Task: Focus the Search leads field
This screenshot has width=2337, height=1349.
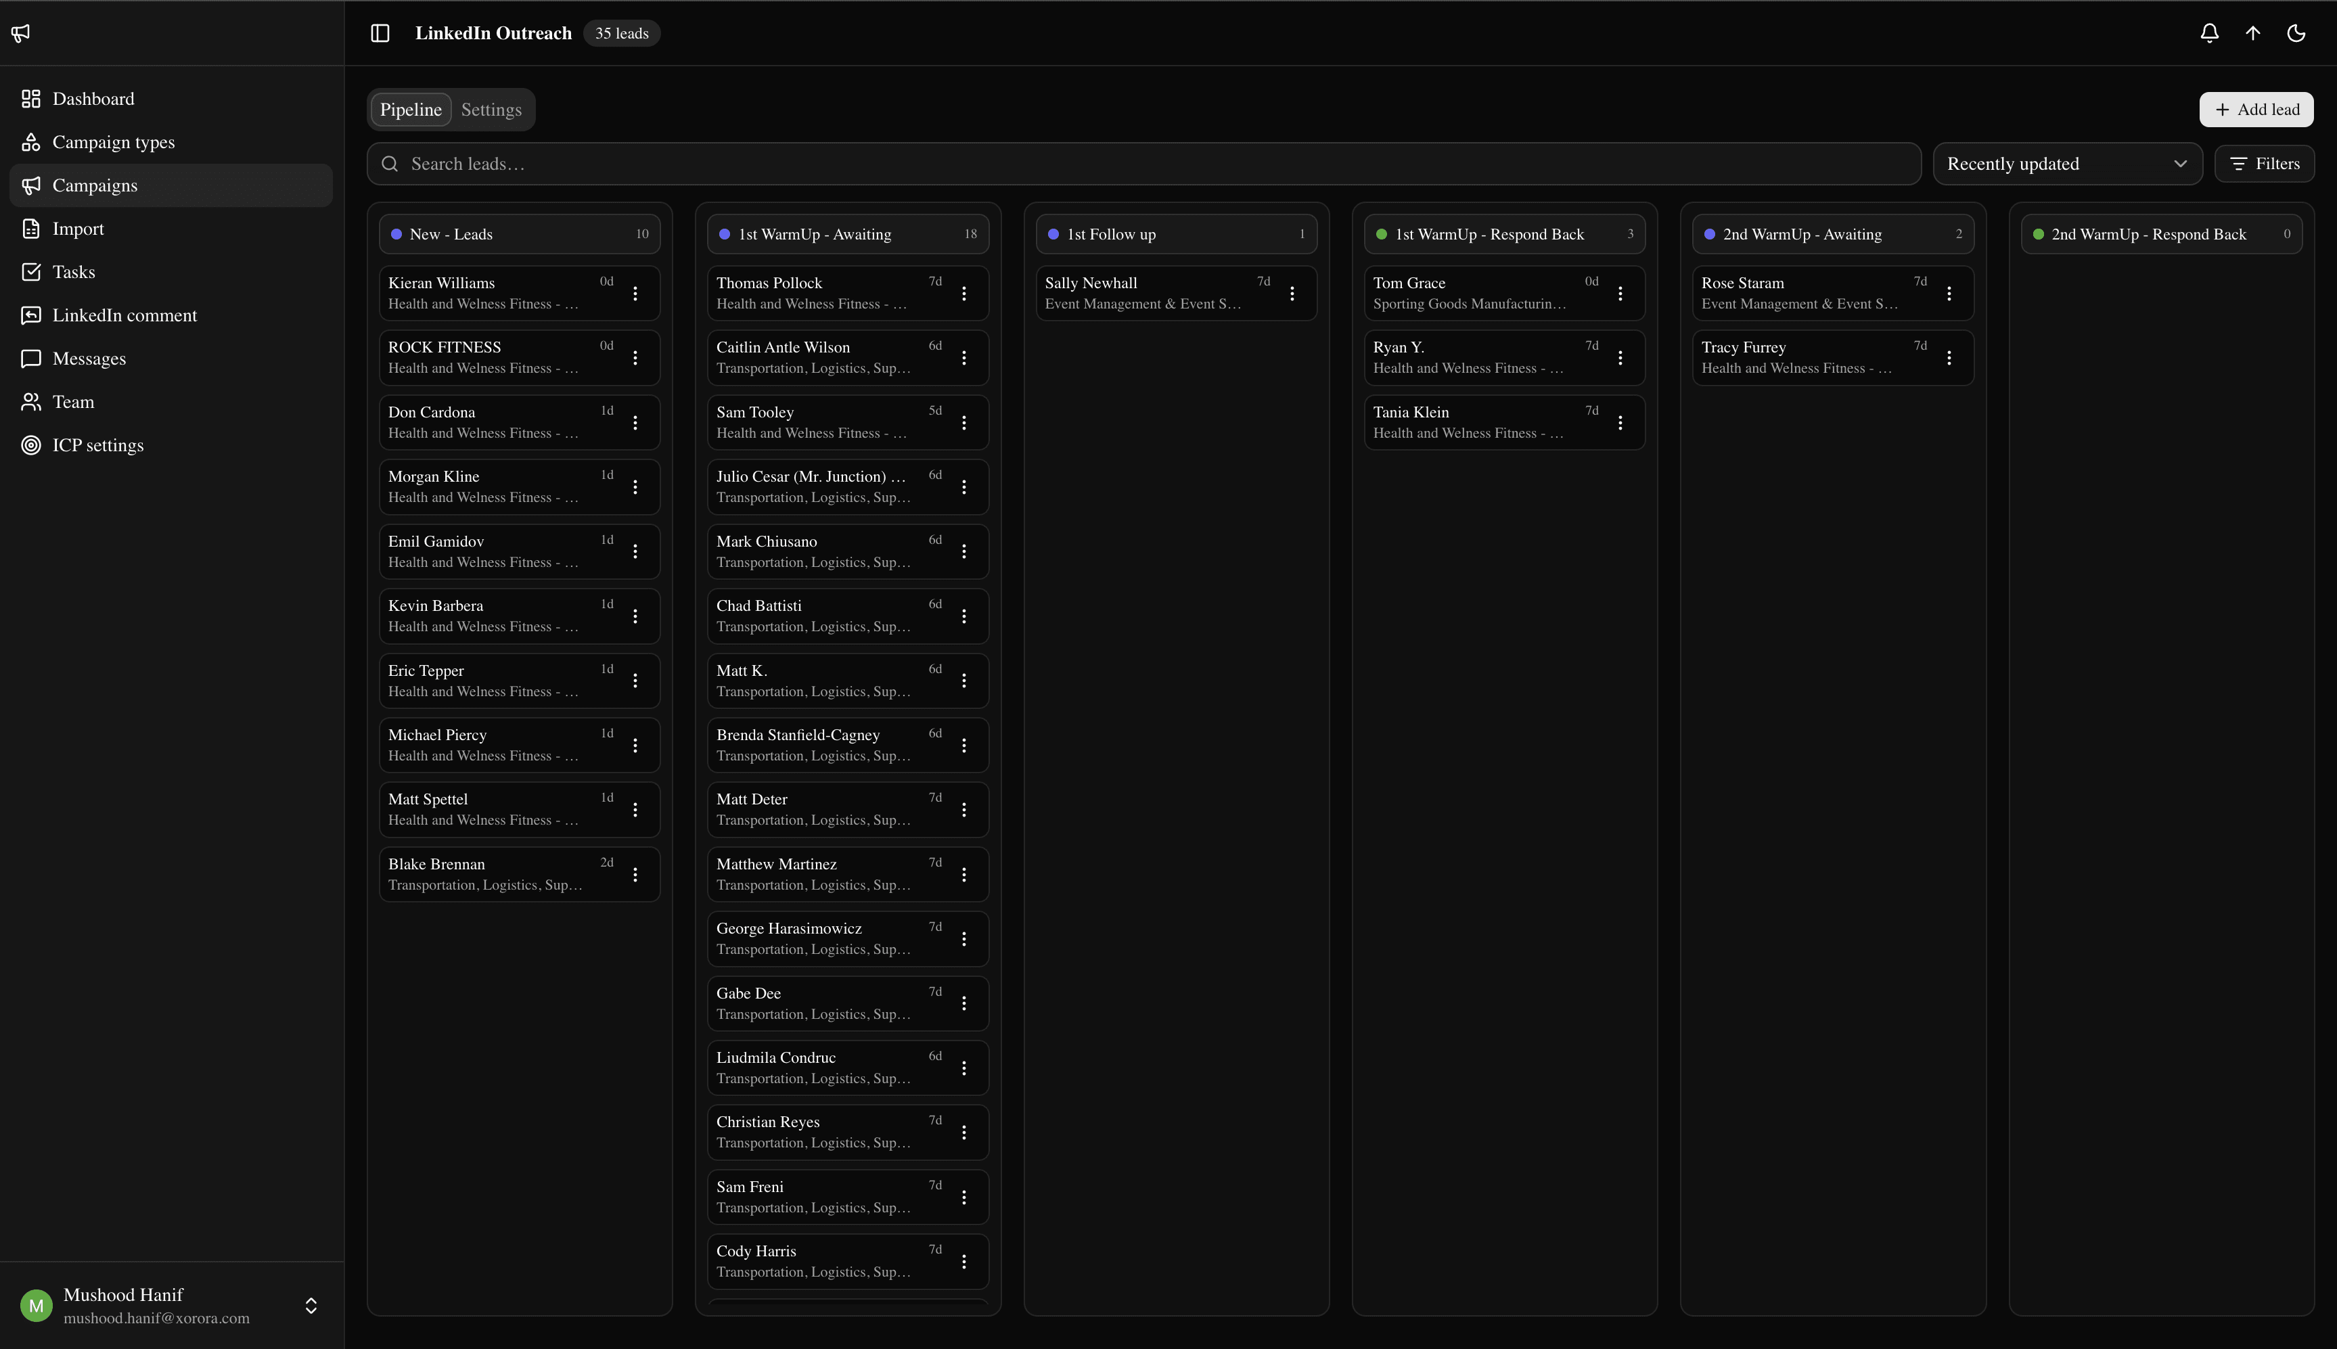Action: click(1143, 164)
